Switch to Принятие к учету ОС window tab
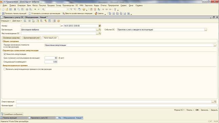This screenshot has height=123, width=219. pyautogui.click(x=41, y=118)
